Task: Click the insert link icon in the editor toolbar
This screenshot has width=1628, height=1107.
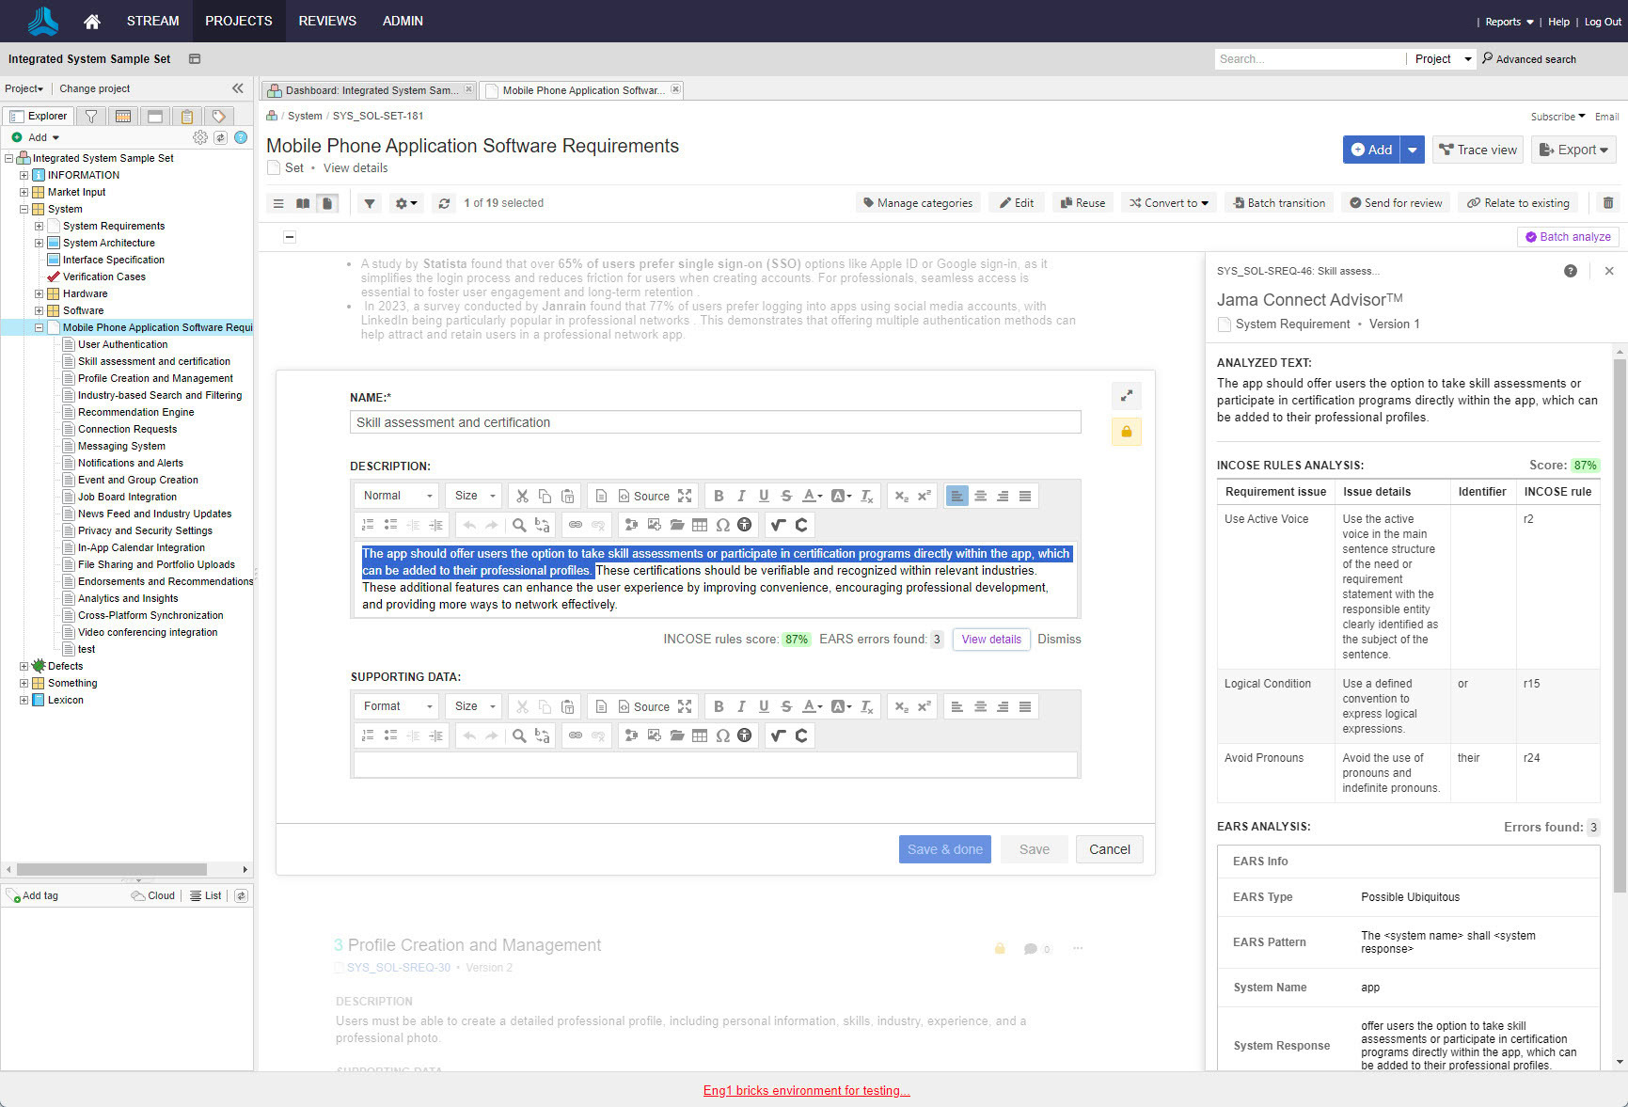Action: tap(576, 525)
